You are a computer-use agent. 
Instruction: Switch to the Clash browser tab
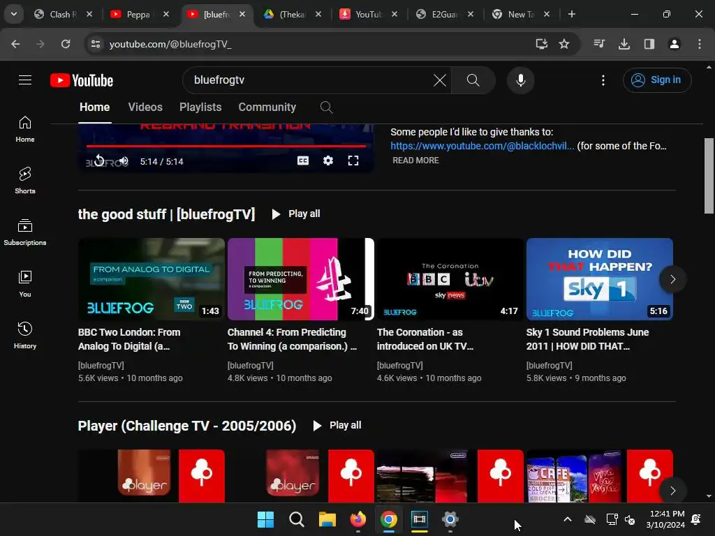tap(62, 14)
